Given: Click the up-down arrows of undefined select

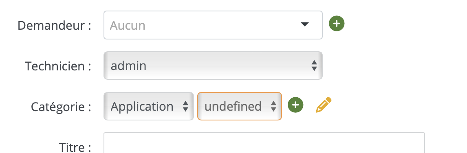Looking at the screenshot, I should pyautogui.click(x=273, y=106).
